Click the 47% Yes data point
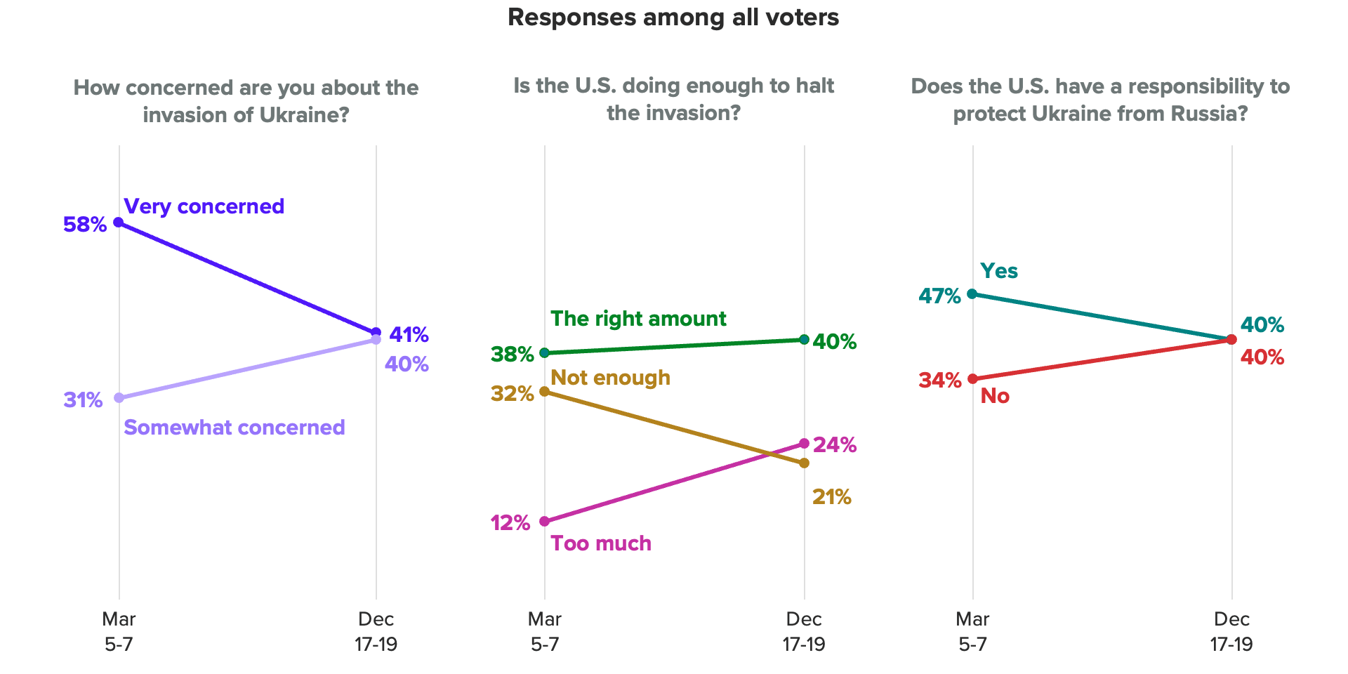 [972, 293]
